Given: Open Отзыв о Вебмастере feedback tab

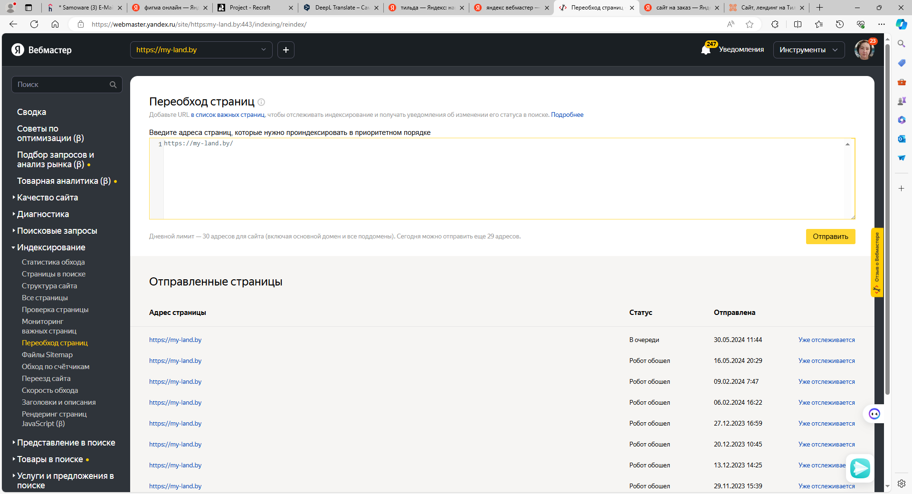Looking at the screenshot, I should [x=877, y=263].
